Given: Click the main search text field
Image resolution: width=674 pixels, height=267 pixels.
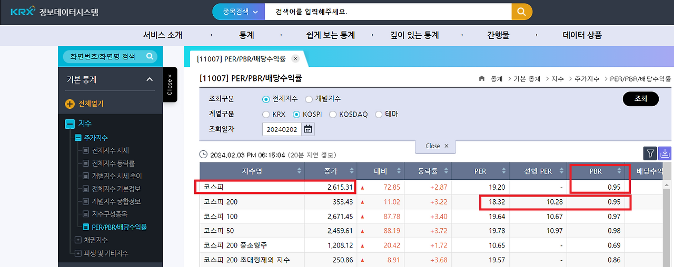Looking at the screenshot, I should pos(388,12).
